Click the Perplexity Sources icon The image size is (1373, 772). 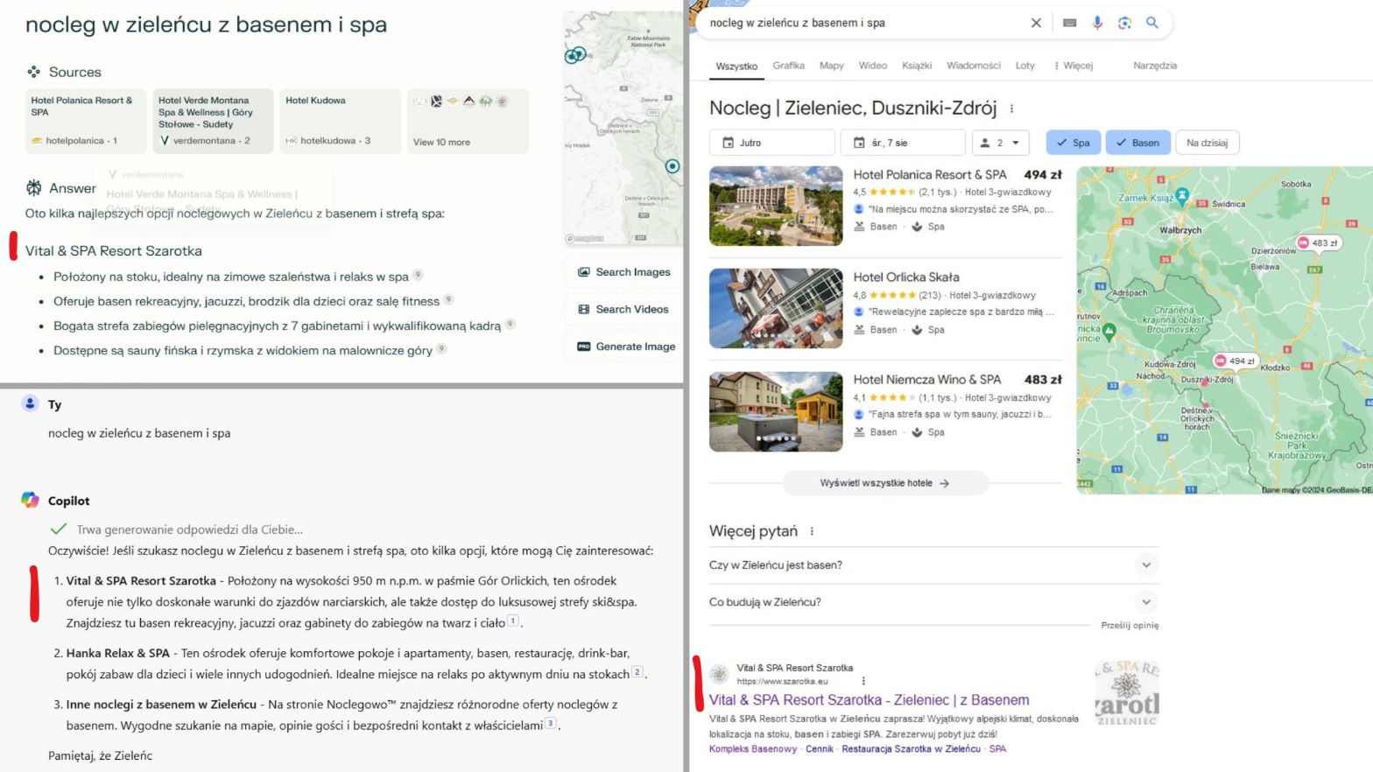(33, 72)
